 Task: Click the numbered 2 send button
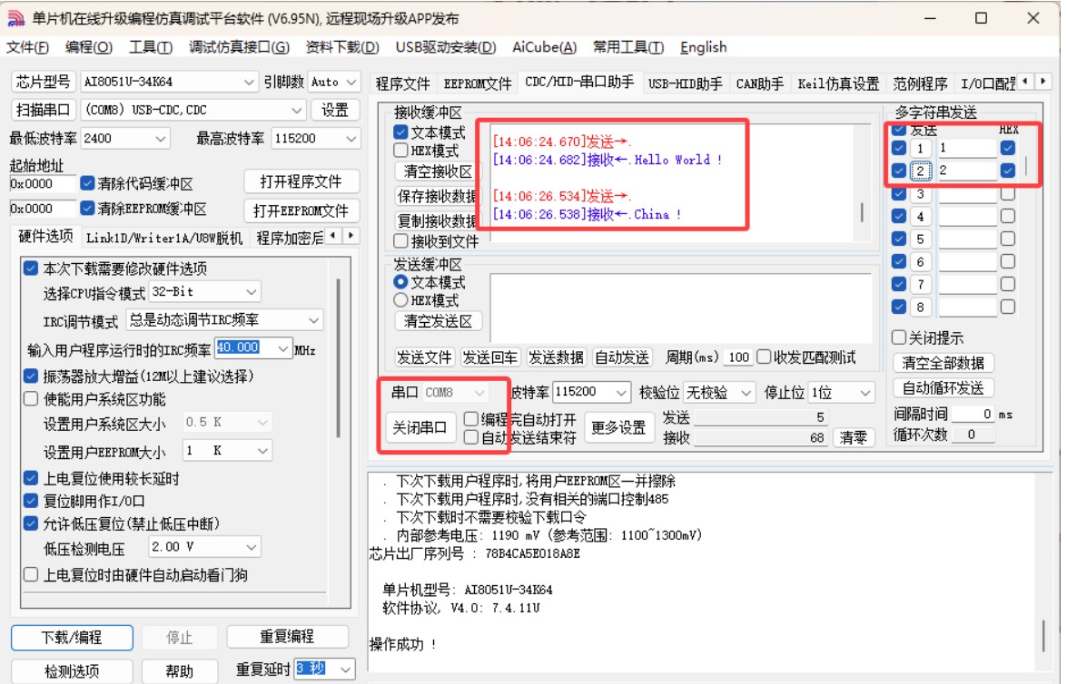click(920, 171)
